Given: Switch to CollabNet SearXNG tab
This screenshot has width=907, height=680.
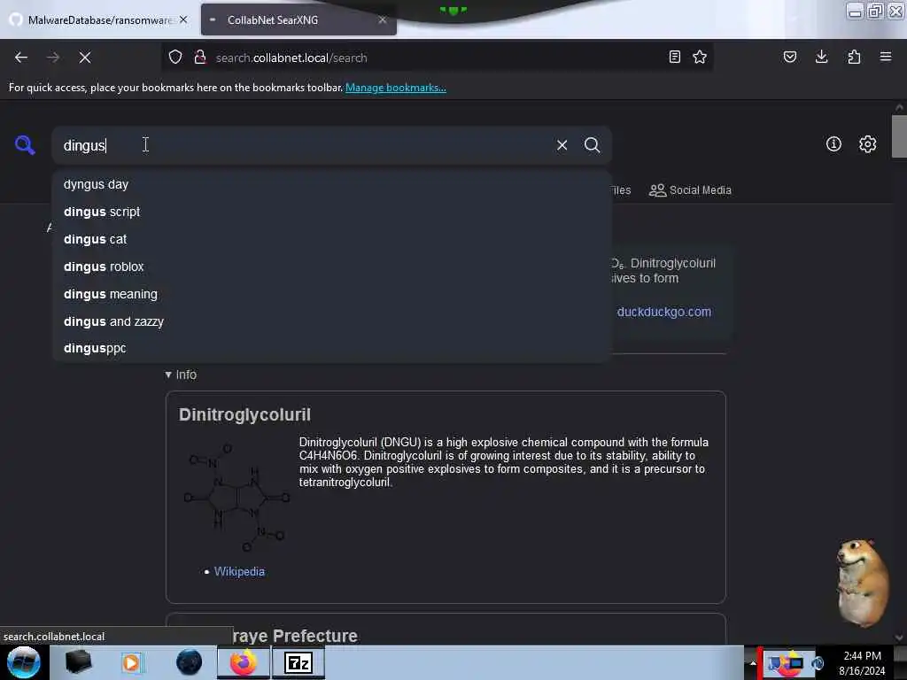Looking at the screenshot, I should coord(298,19).
